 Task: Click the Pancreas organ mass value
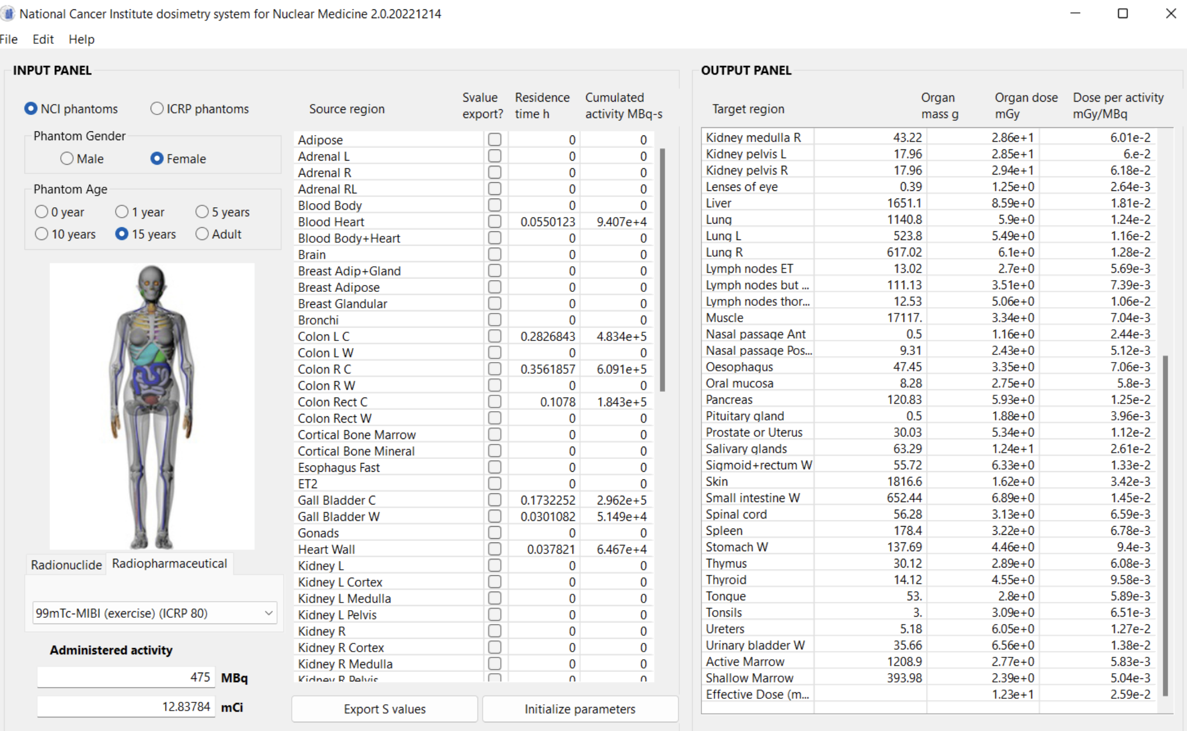pos(905,400)
